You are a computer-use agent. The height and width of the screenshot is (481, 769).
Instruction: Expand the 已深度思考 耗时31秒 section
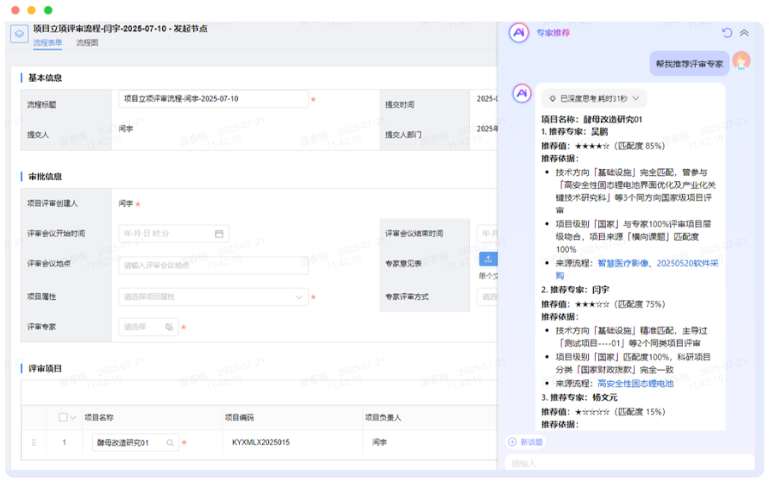(x=594, y=98)
